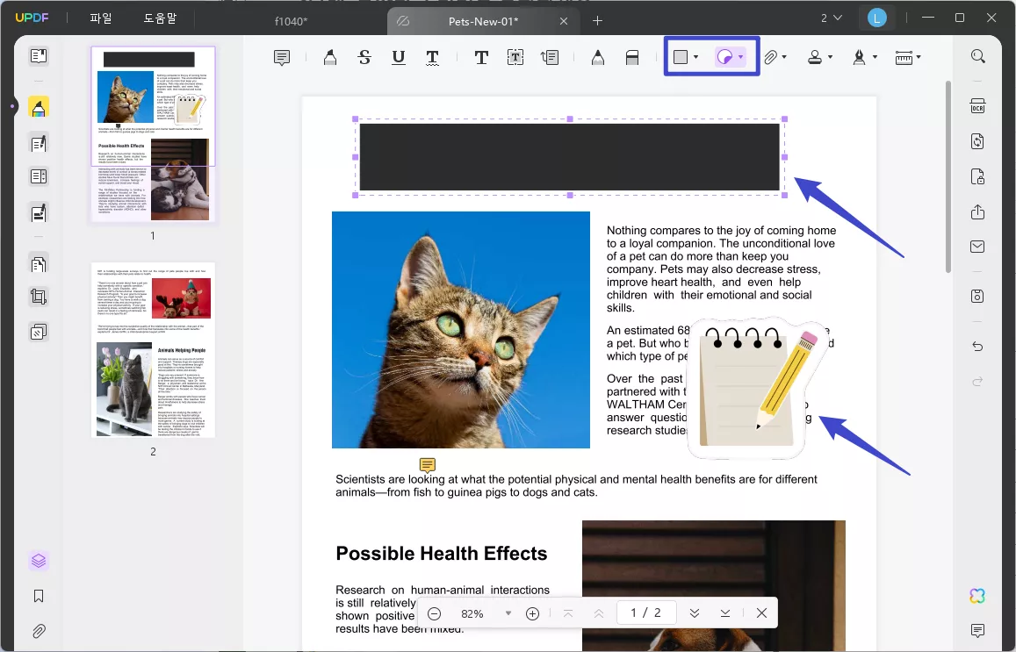The height and width of the screenshot is (652, 1016).
Task: Click the sticky note comment tool
Action: 281,58
